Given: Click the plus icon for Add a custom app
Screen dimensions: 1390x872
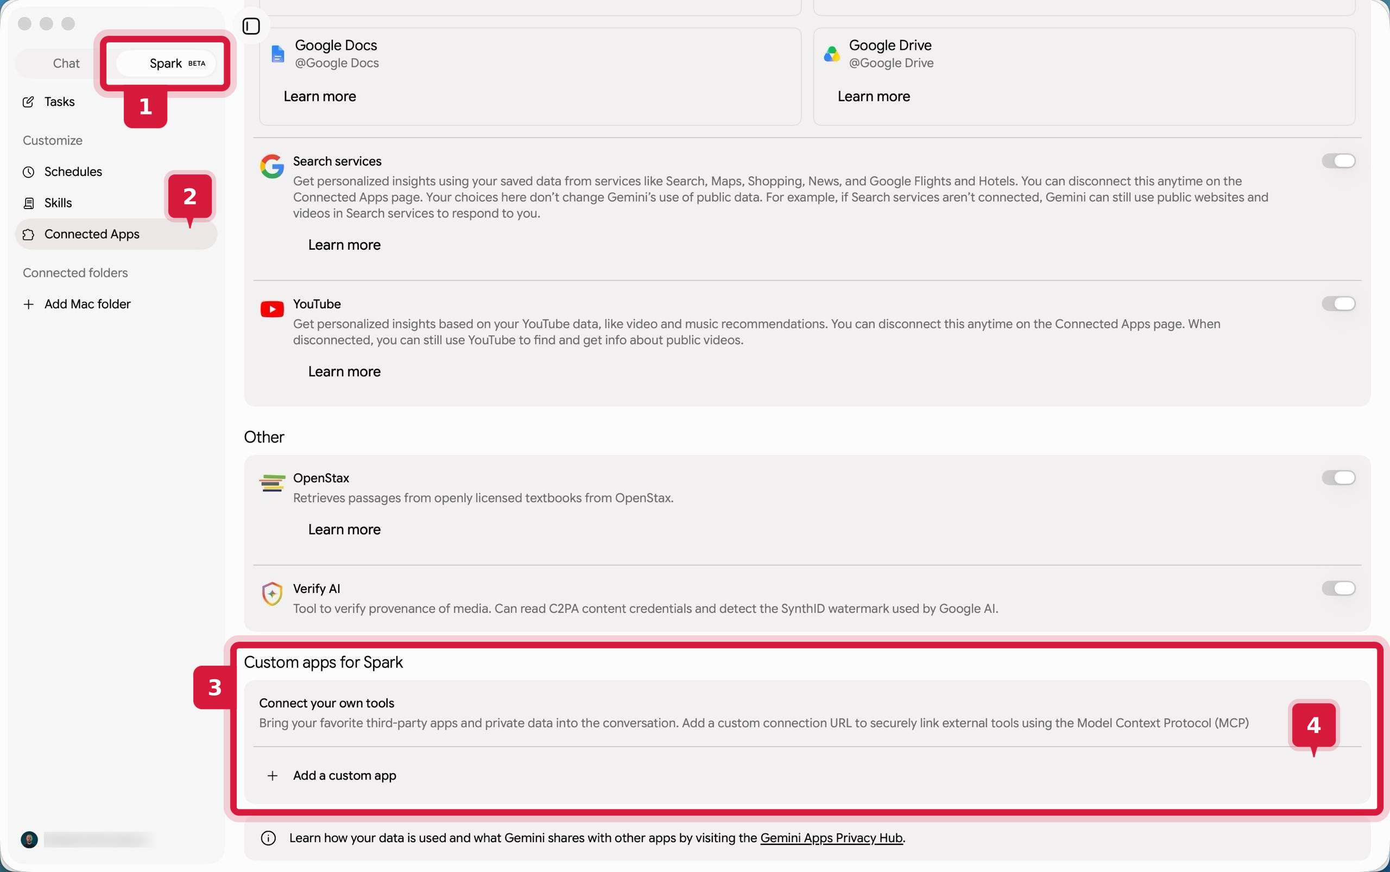Looking at the screenshot, I should pyautogui.click(x=272, y=776).
